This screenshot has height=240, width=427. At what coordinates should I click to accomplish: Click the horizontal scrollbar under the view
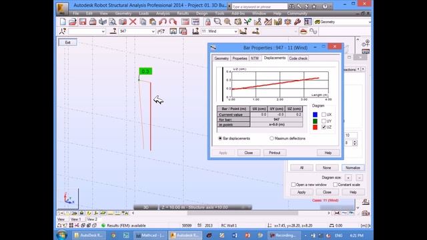[x=242, y=213]
